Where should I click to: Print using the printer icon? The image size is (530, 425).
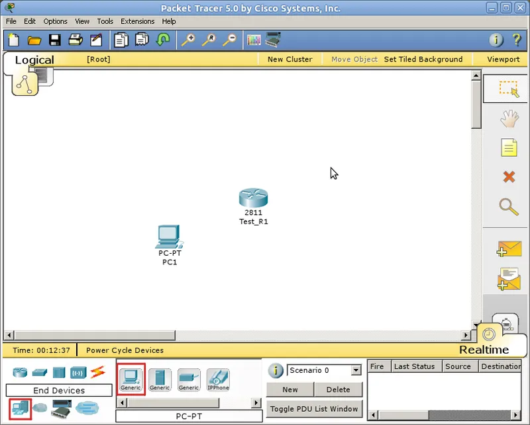point(76,40)
